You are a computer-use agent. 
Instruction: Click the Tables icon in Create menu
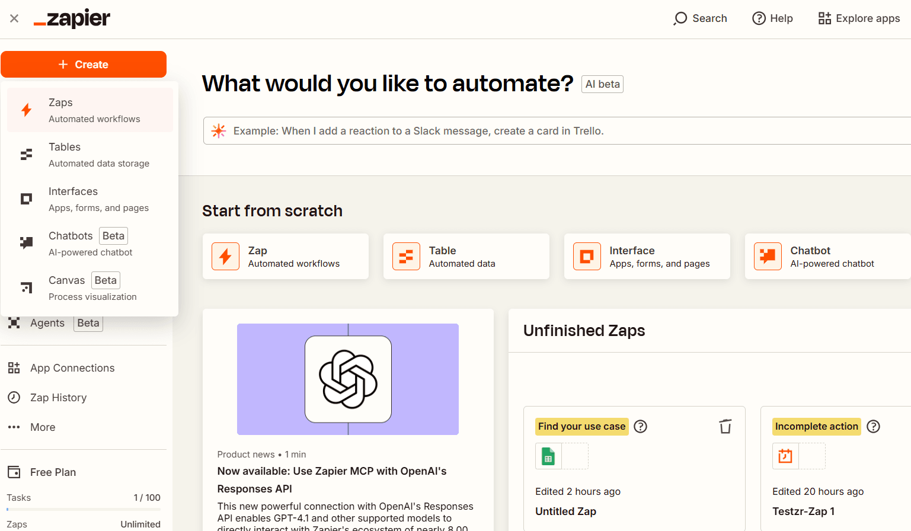tap(26, 155)
